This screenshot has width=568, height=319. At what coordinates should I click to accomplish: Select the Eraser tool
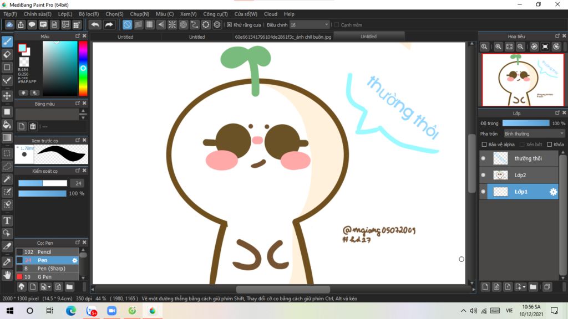pos(7,55)
